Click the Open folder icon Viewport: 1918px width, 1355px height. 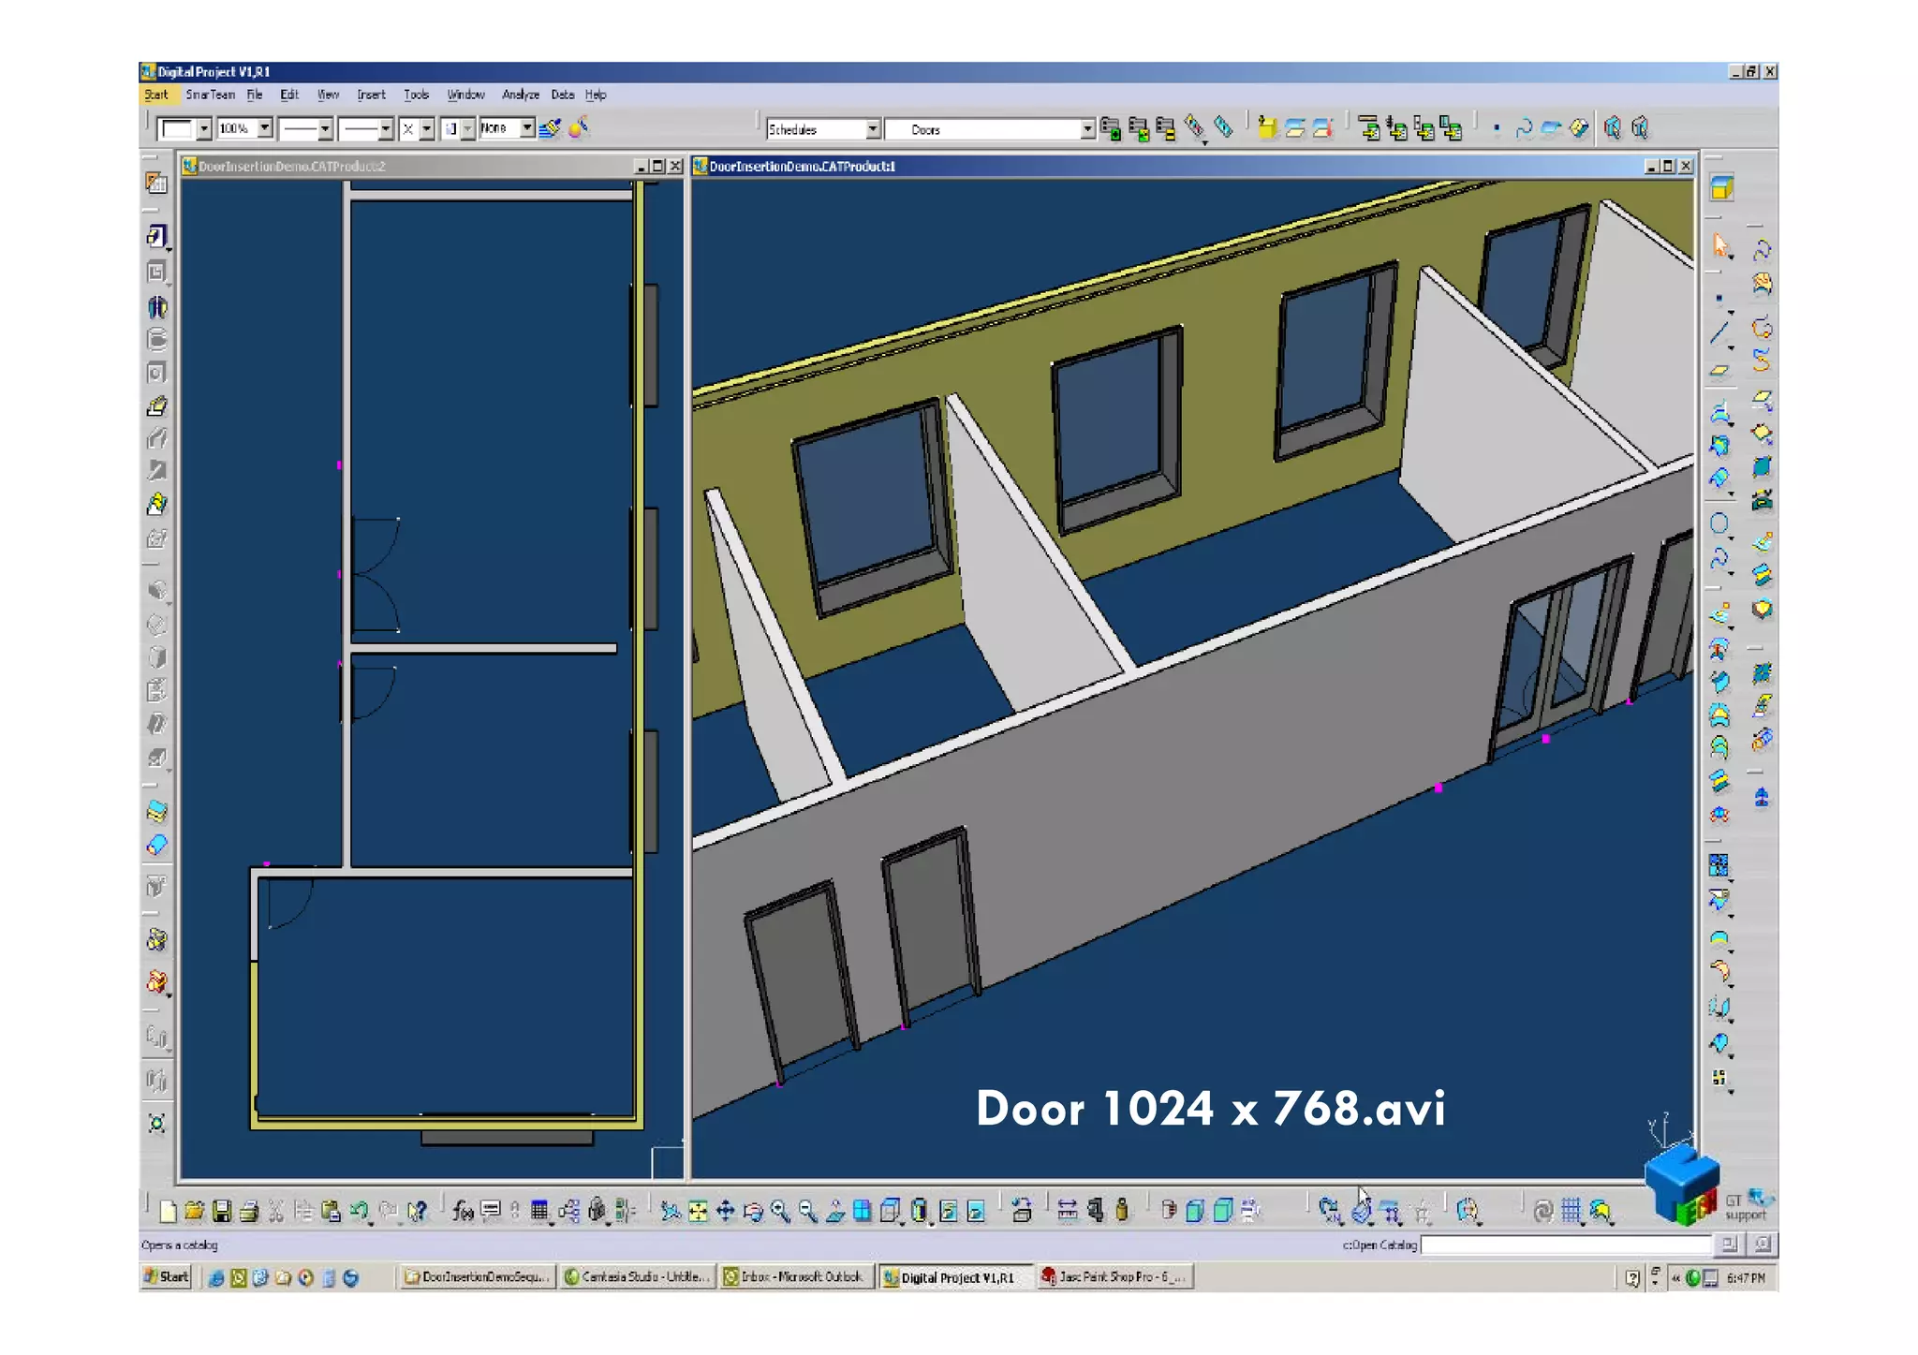point(195,1212)
